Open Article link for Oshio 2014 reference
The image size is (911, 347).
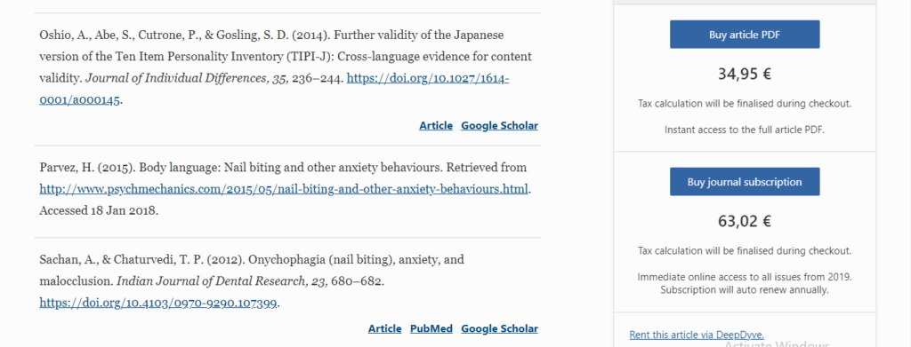pos(436,125)
